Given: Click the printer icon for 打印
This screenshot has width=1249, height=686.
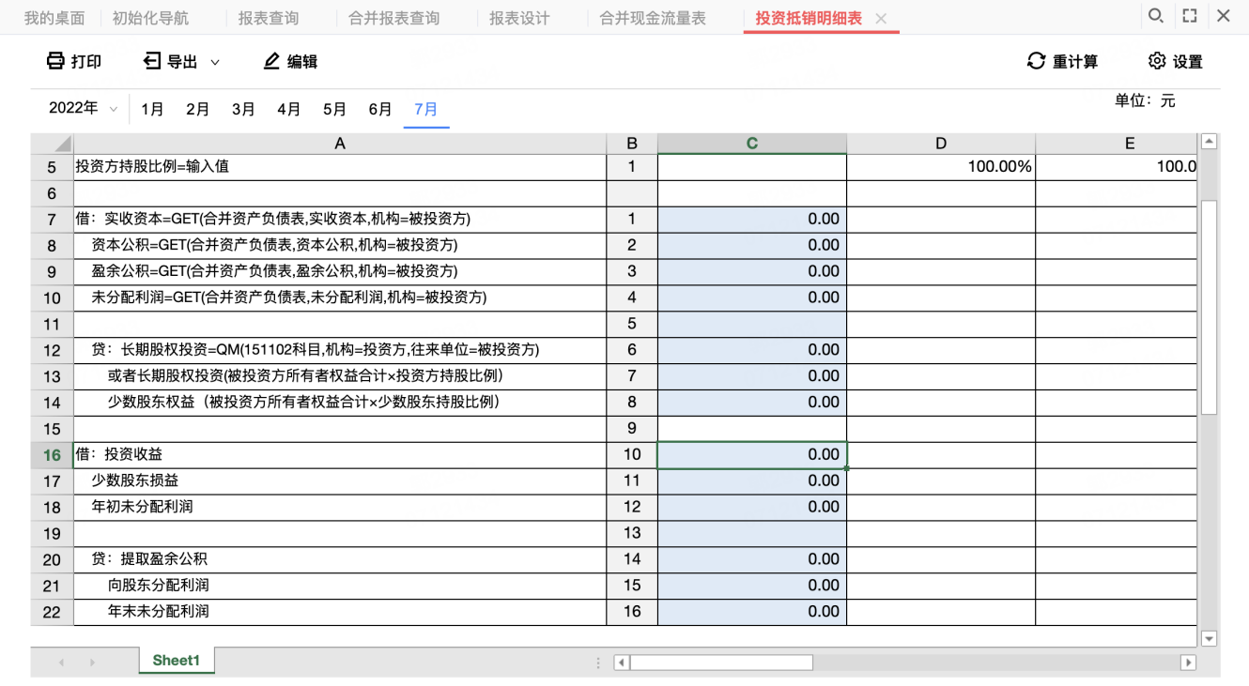Looking at the screenshot, I should point(55,61).
